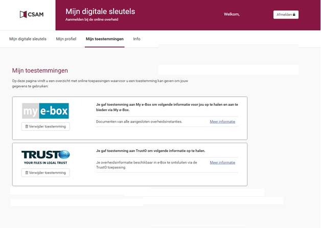Open Meer informatie for TrustO
The width and height of the screenshot is (321, 228).
[222, 163]
